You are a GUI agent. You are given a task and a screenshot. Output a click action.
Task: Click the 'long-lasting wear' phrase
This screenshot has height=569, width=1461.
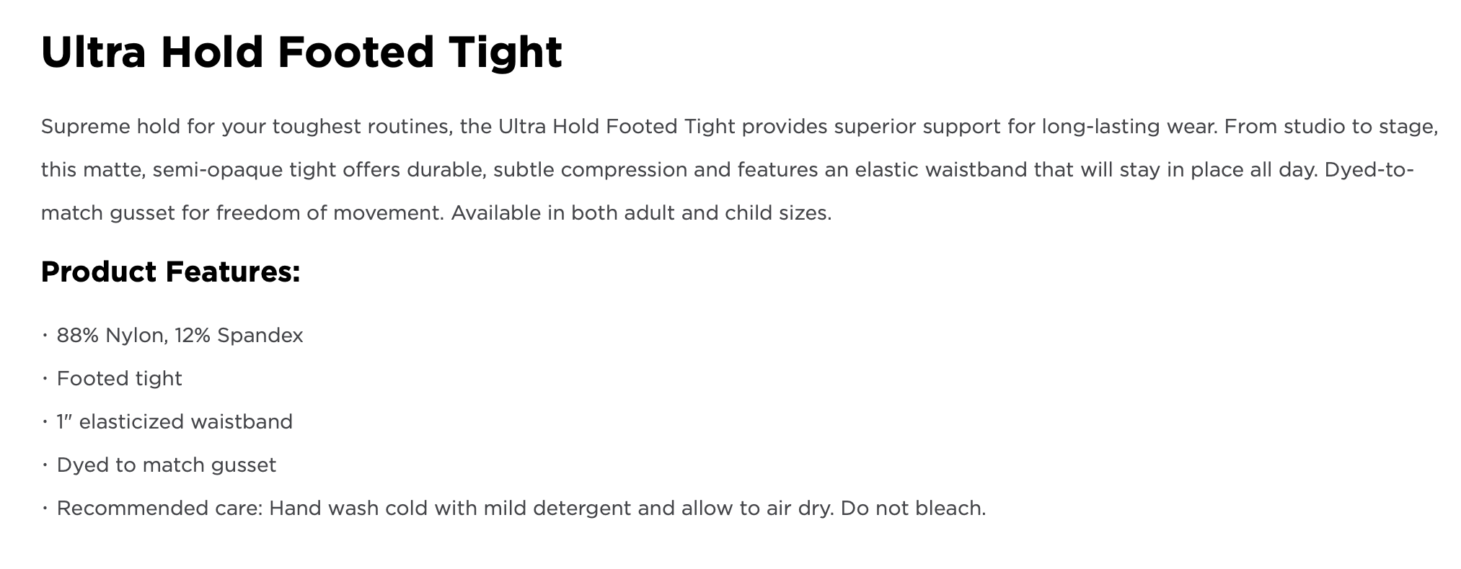pyautogui.click(x=1129, y=127)
